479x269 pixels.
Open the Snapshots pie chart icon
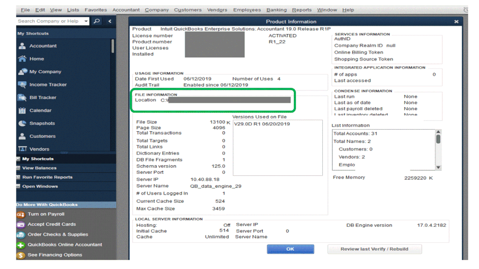(22, 123)
